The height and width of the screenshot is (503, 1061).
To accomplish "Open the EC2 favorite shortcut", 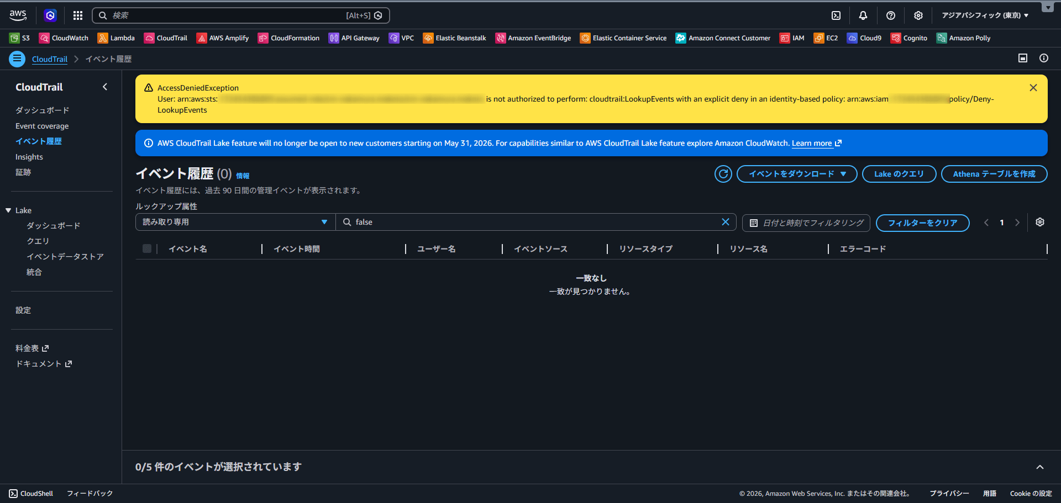I will tap(826, 38).
